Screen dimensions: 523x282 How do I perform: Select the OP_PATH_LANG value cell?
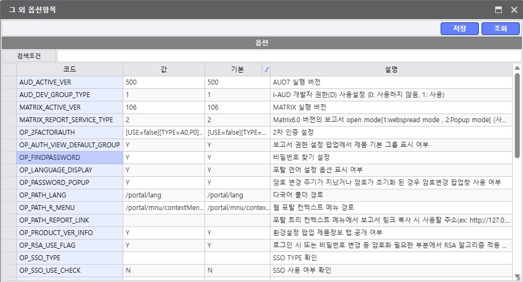(164, 195)
